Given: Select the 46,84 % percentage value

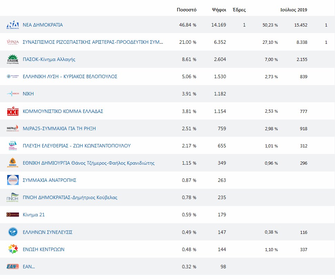Looking at the screenshot, I should click(x=188, y=25).
